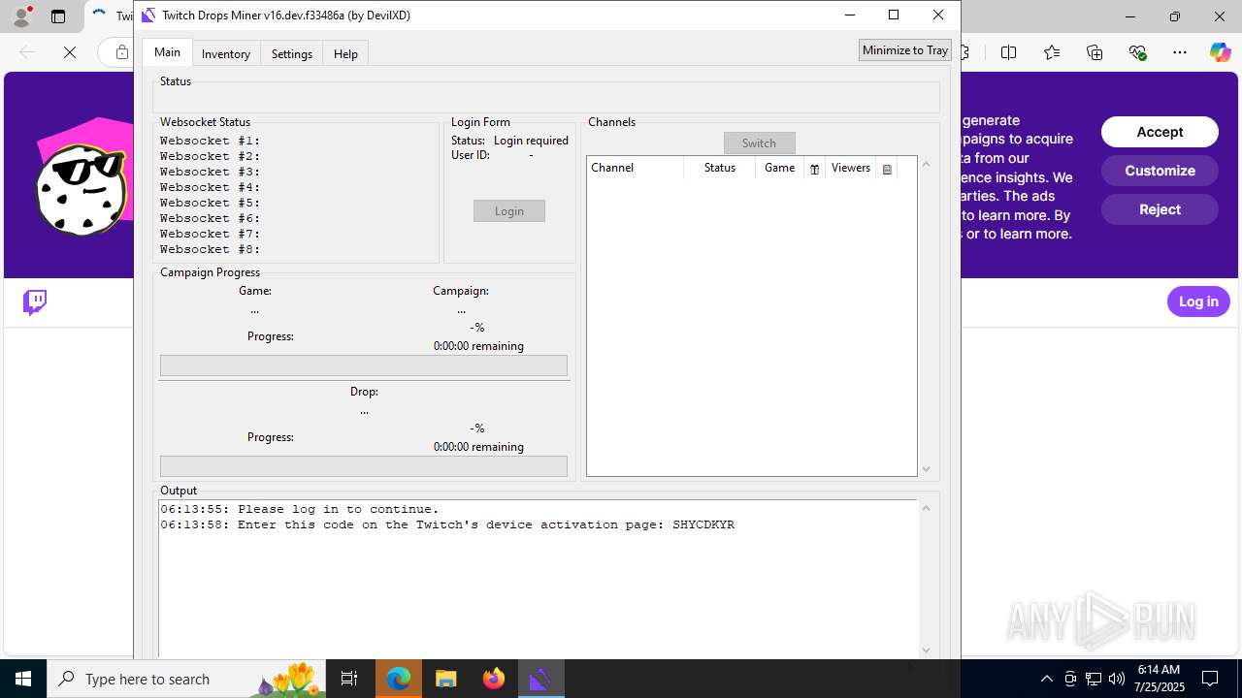Open Firefox from taskbar
The width and height of the screenshot is (1242, 698).
point(493,679)
